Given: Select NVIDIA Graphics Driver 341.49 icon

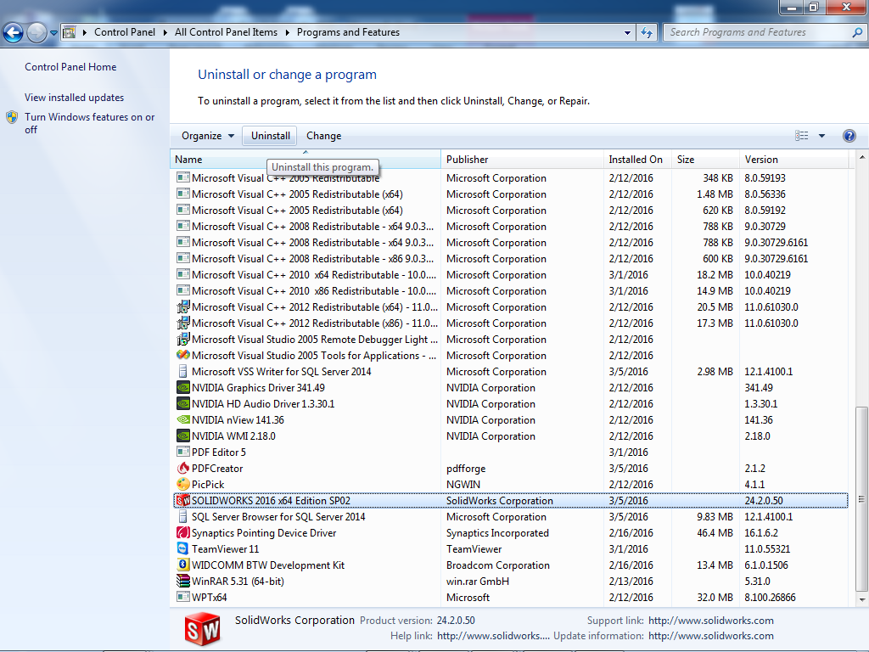Looking at the screenshot, I should point(183,387).
